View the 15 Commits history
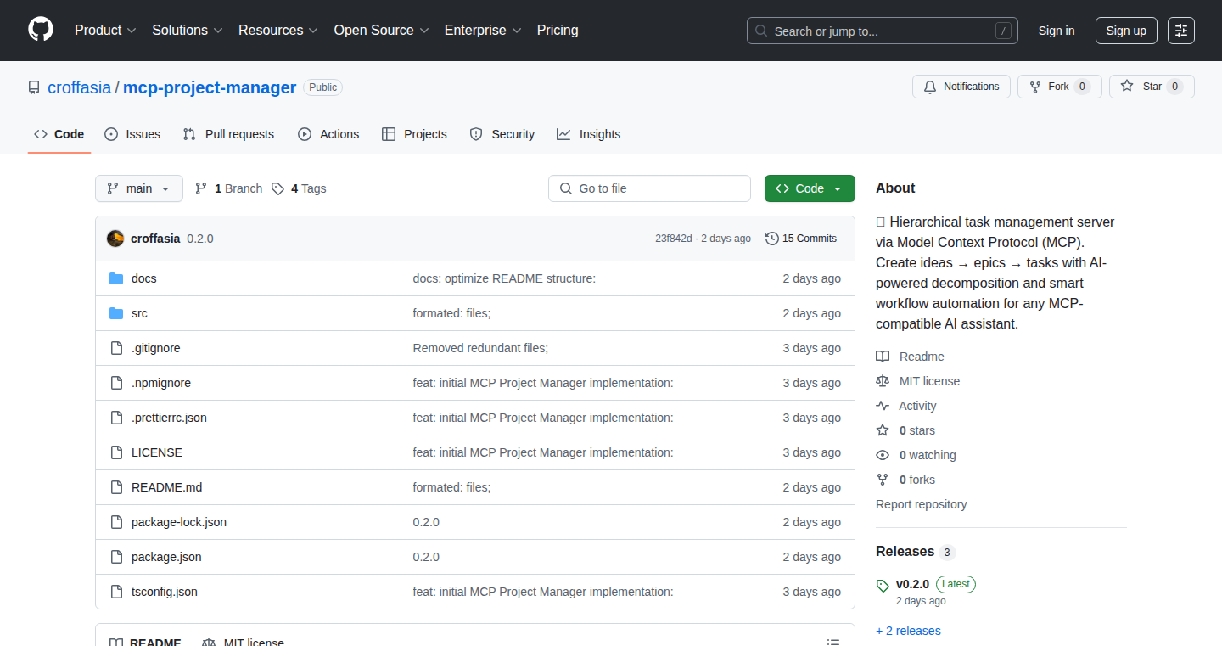The width and height of the screenshot is (1222, 646). [x=801, y=239]
